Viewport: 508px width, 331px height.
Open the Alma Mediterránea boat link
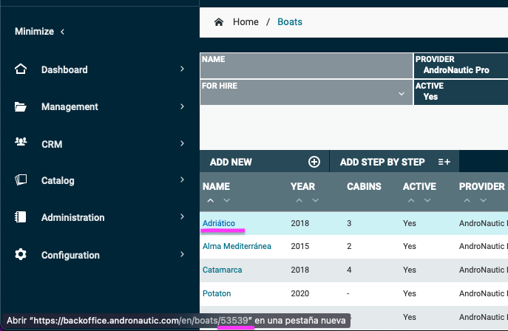[237, 246]
